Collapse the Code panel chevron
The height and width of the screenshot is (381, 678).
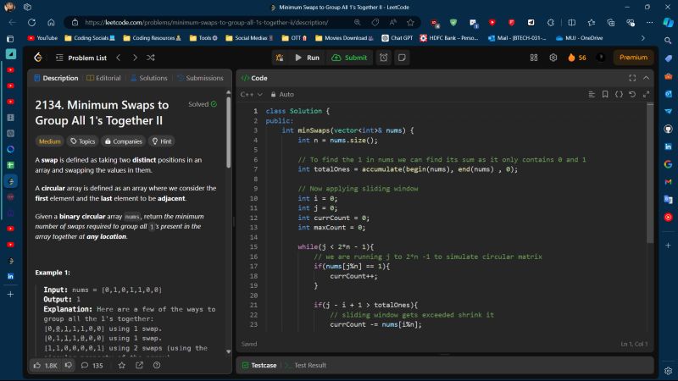click(x=646, y=78)
